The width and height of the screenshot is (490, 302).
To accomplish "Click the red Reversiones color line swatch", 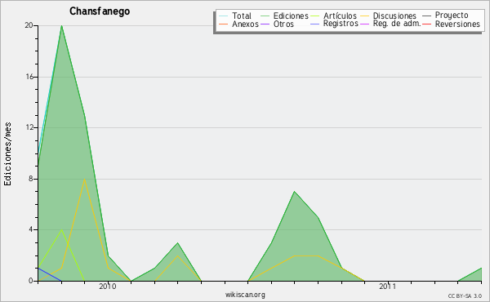I will [426, 24].
